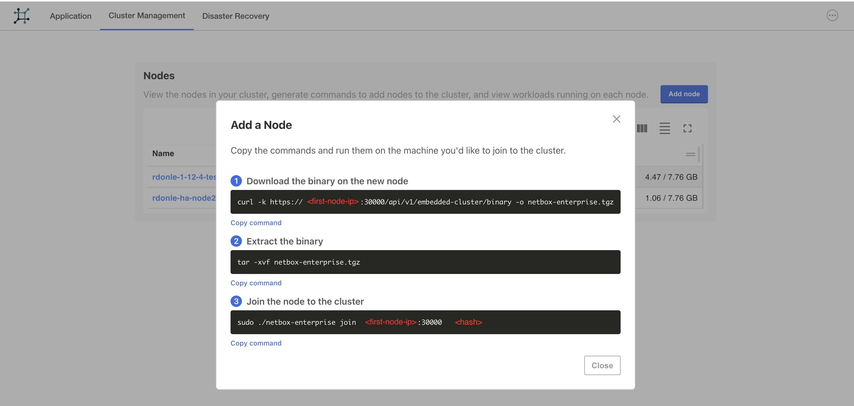Copy the join node command
Image resolution: width=854 pixels, height=406 pixels.
point(256,343)
